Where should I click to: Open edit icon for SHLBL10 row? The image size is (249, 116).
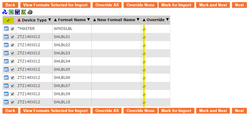coord(6,102)
